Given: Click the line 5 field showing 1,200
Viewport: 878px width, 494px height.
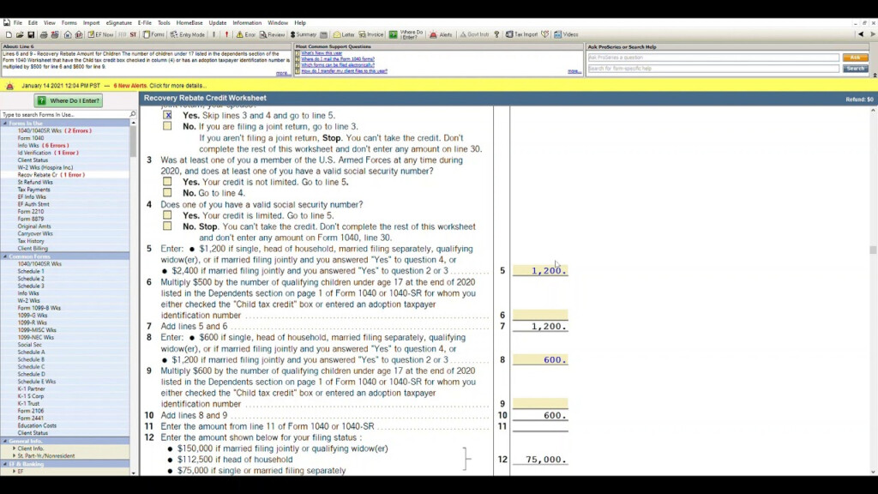Looking at the screenshot, I should (540, 270).
